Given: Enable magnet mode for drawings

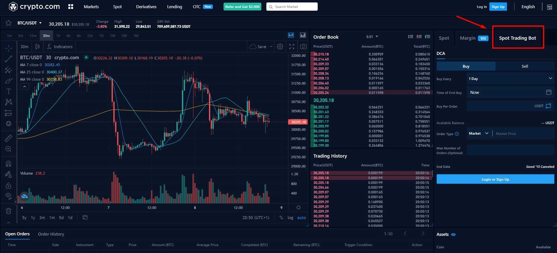Looking at the screenshot, I should click(x=8, y=164).
